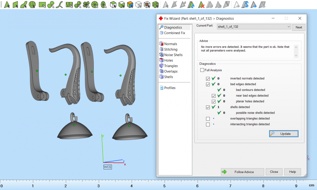Click Next to go to next part
This screenshot has width=317, height=190.
click(x=299, y=27)
